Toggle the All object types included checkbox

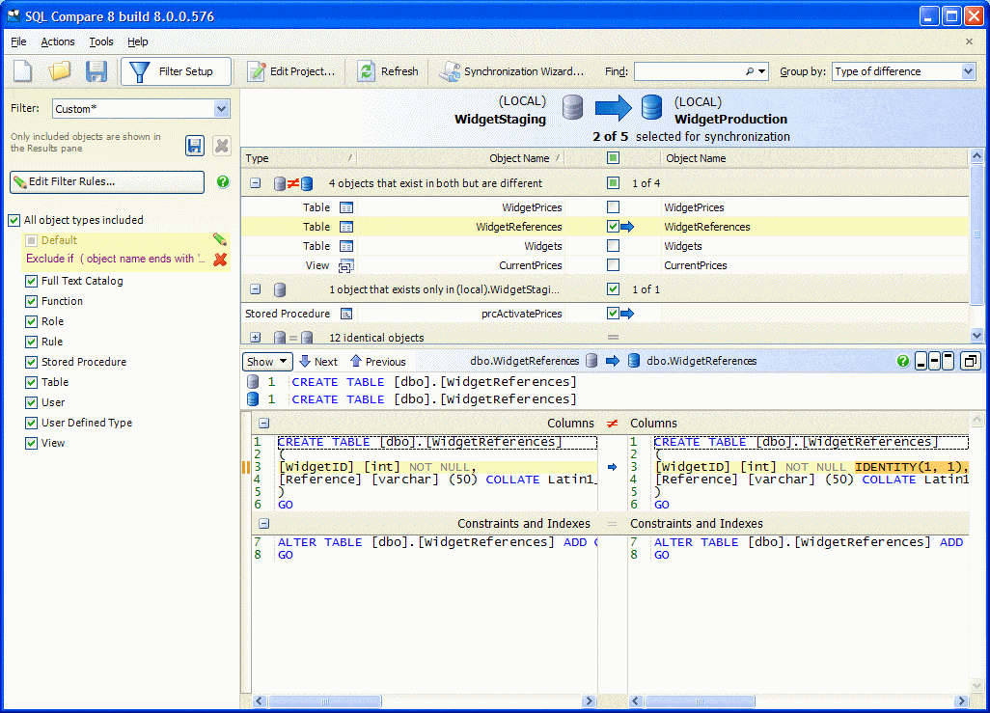click(14, 220)
